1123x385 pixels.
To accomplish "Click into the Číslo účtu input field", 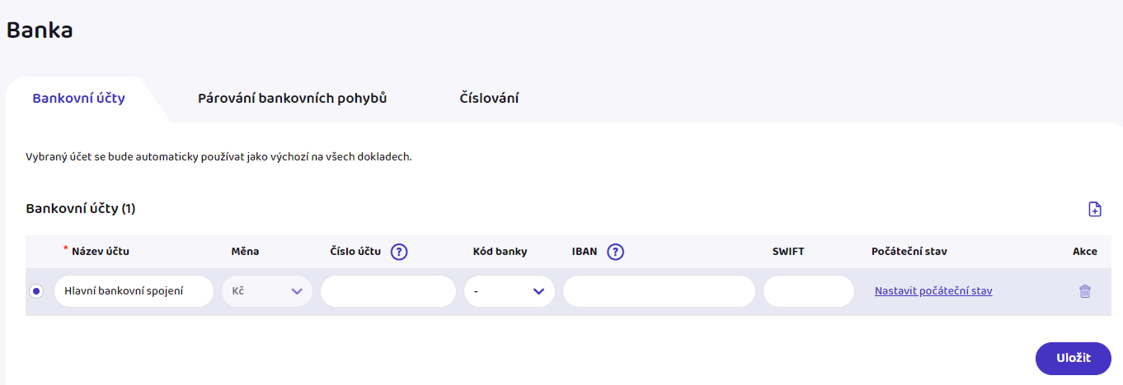I will pos(388,291).
